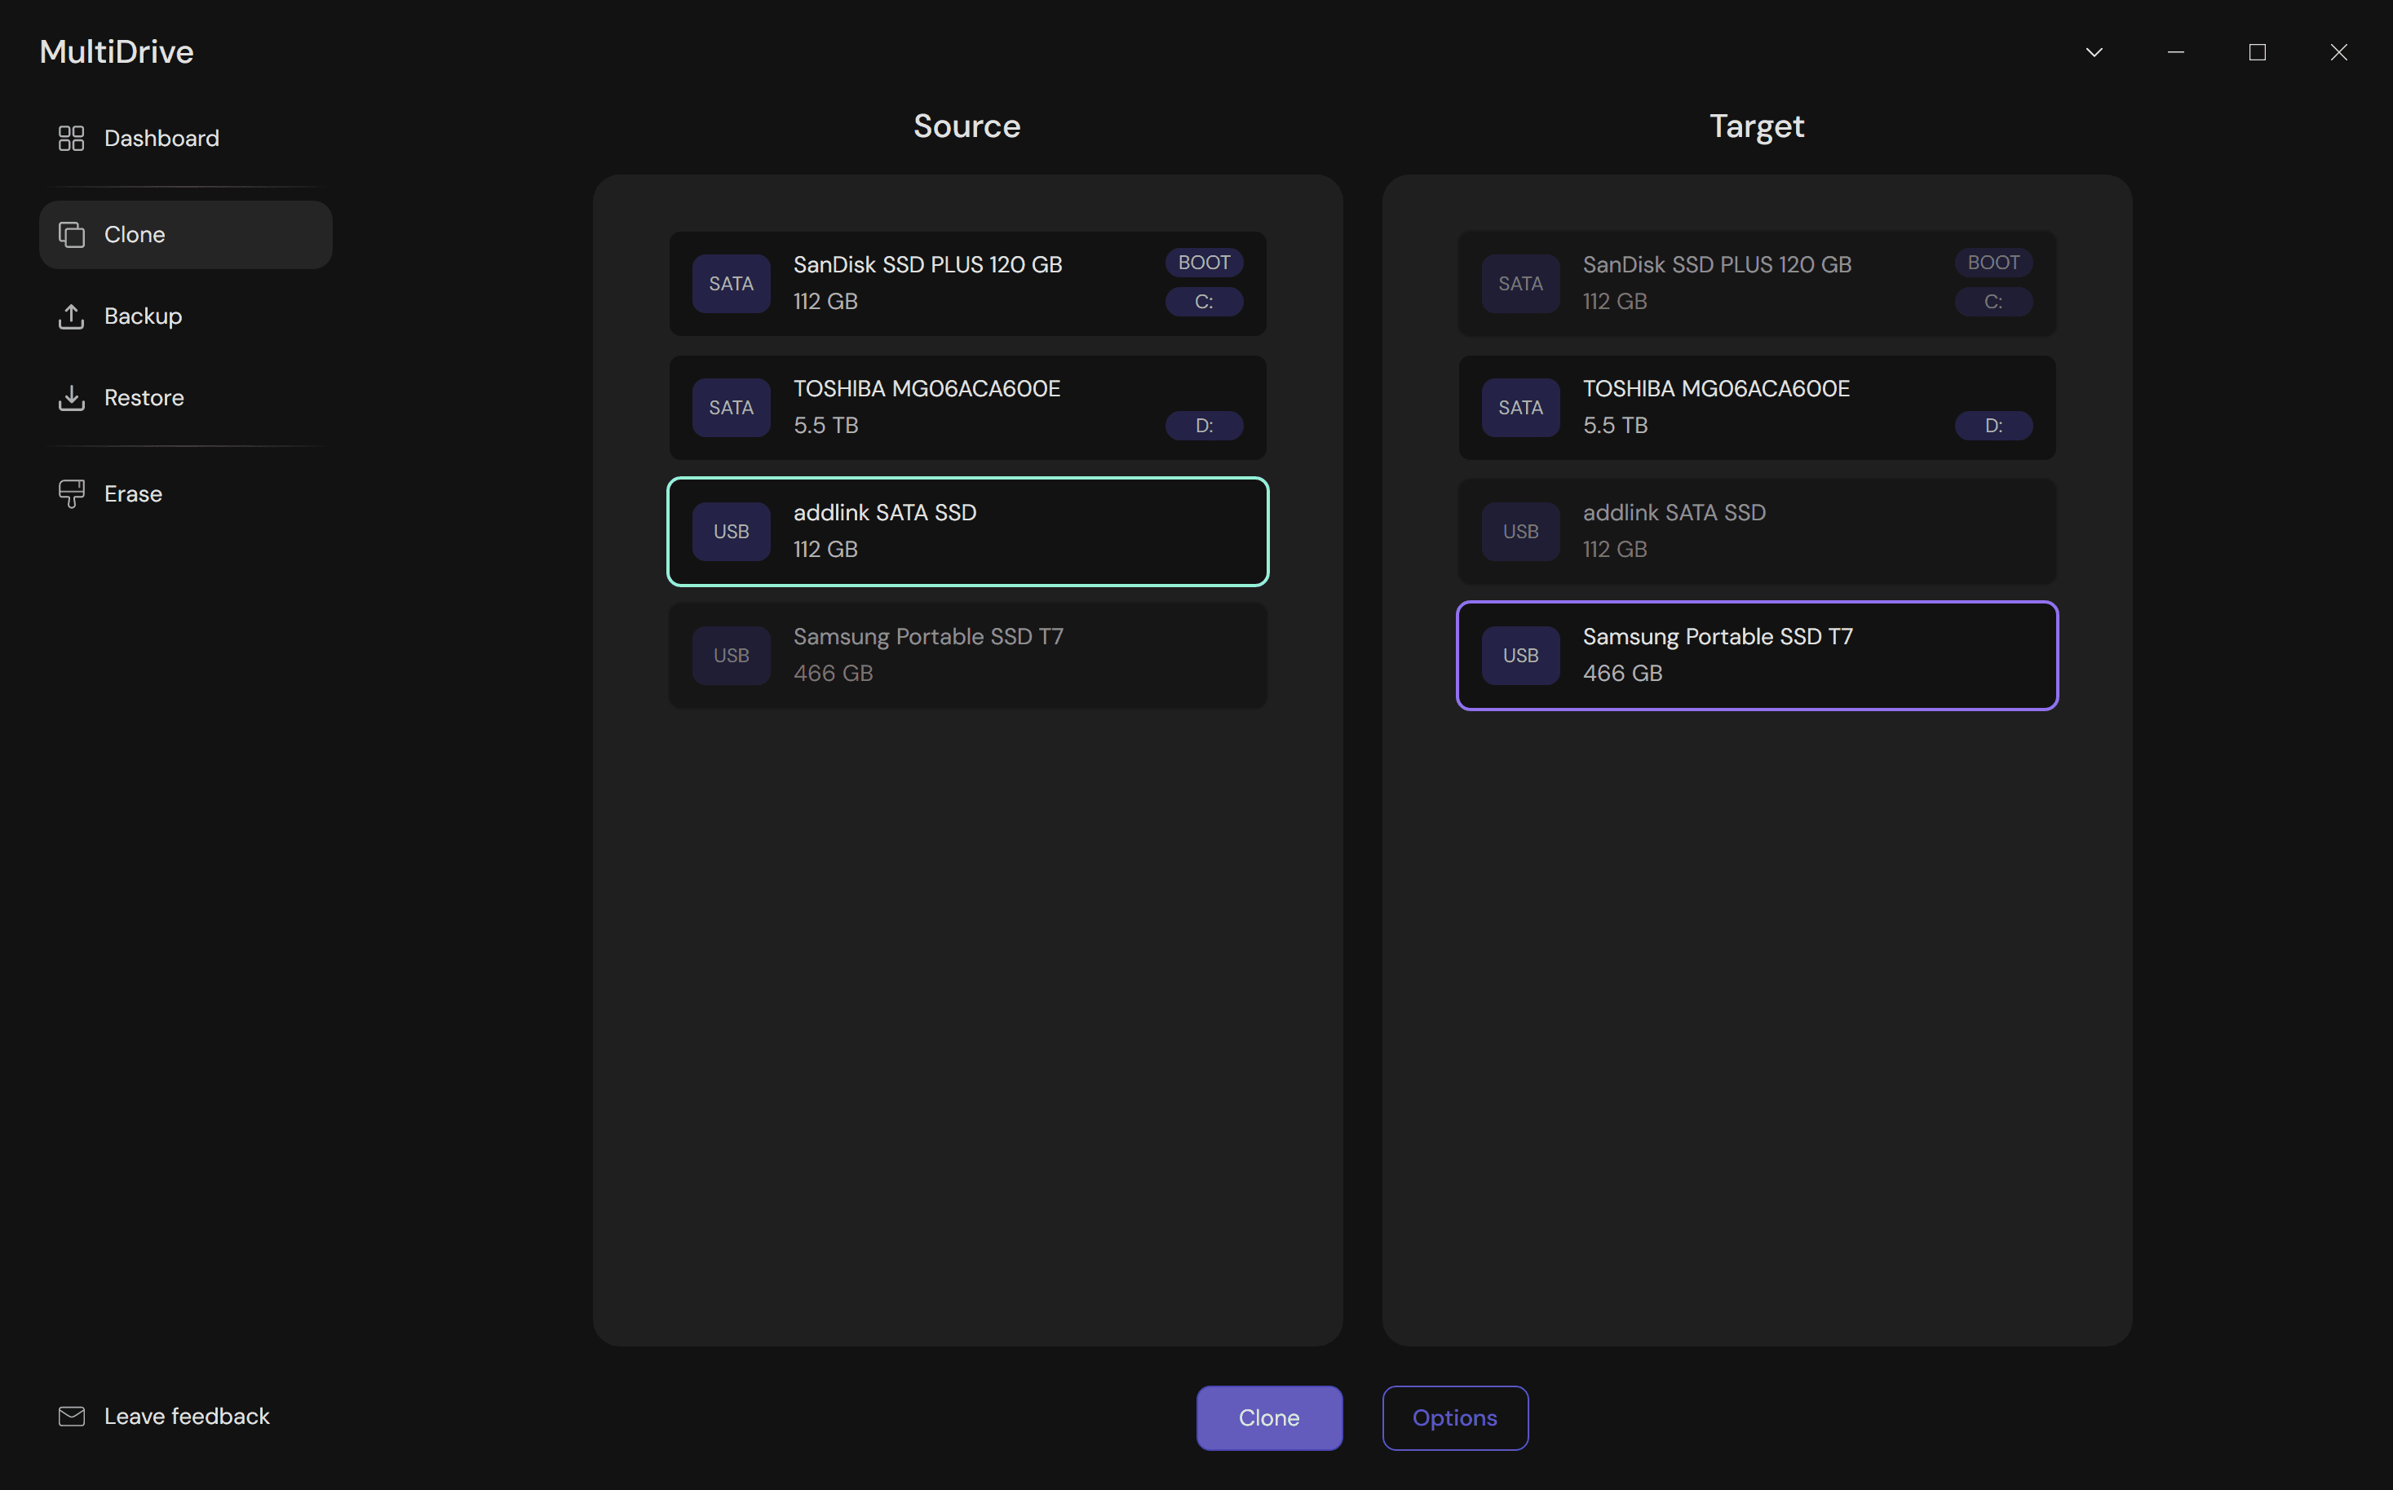The image size is (2393, 1490).
Task: Click the SATA badge on TOSHIBA source drive
Action: pyautogui.click(x=730, y=407)
